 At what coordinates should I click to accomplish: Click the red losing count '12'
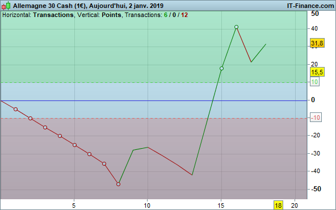(x=184, y=15)
